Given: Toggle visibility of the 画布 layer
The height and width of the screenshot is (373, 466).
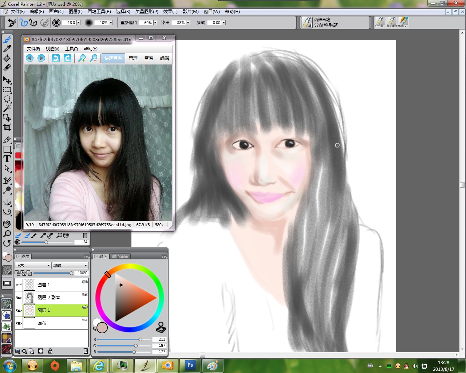Looking at the screenshot, I should [19, 323].
